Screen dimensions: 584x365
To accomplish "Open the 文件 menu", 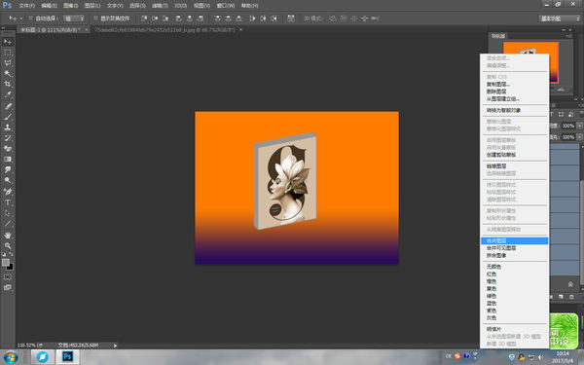I will 26,6.
